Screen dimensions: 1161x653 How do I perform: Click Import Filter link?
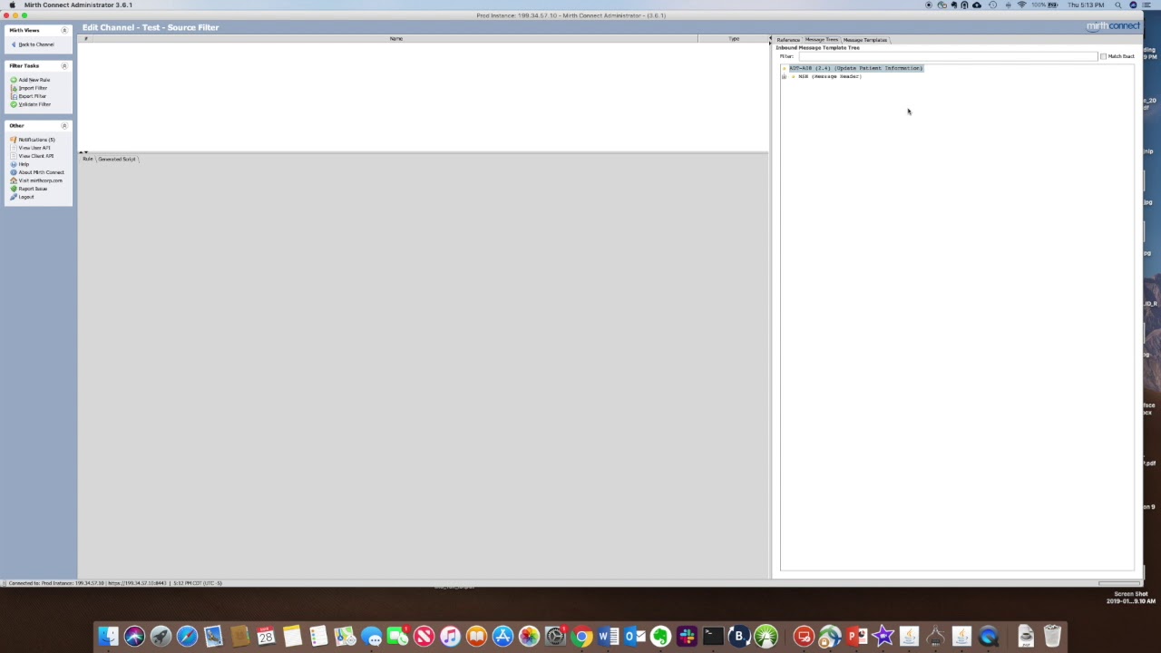pyautogui.click(x=33, y=88)
